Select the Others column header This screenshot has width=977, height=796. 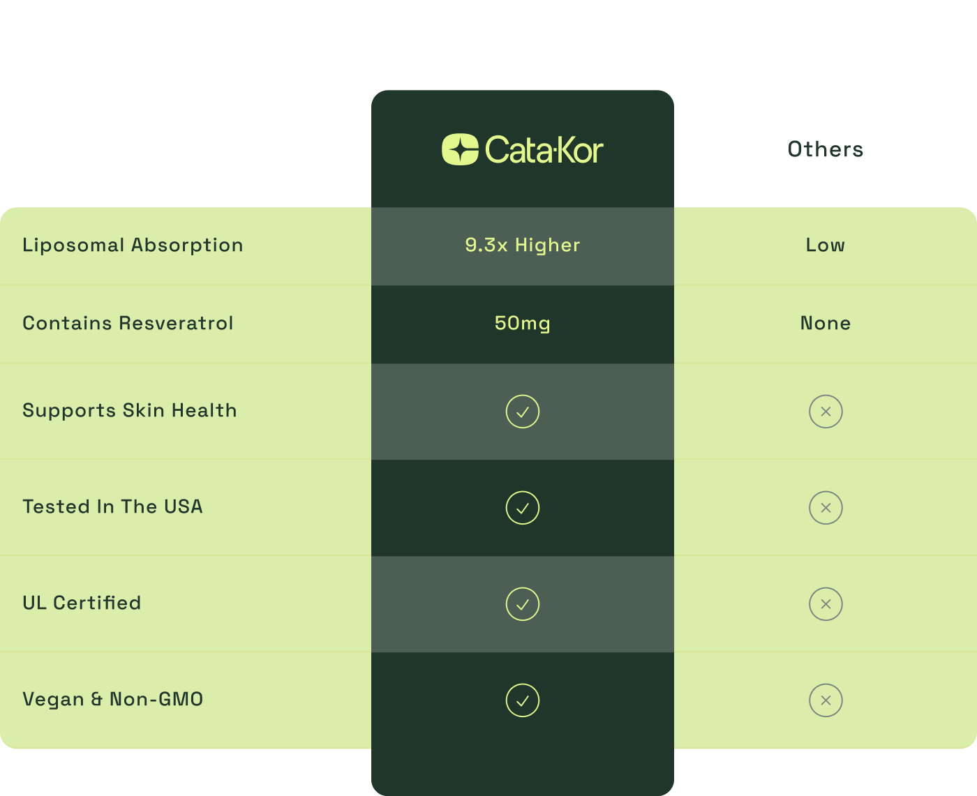[826, 149]
